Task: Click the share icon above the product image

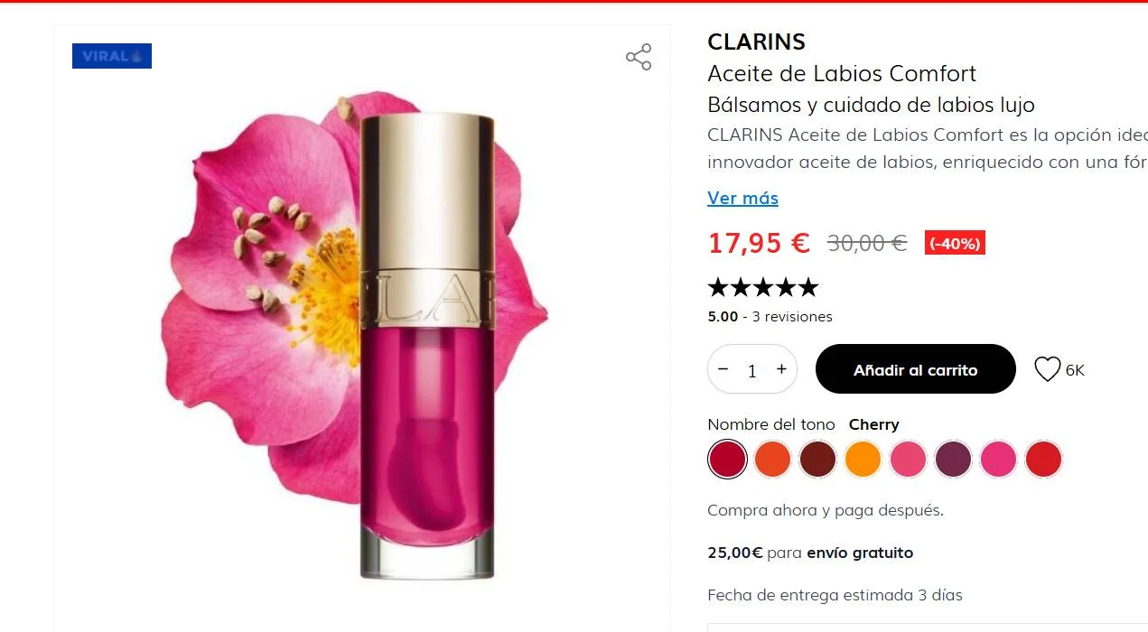Action: click(x=639, y=57)
